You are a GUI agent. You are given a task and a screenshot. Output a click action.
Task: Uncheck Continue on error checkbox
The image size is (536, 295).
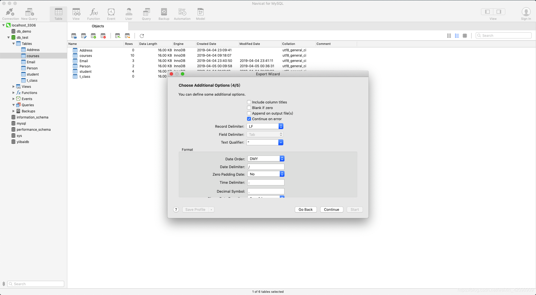coord(249,119)
